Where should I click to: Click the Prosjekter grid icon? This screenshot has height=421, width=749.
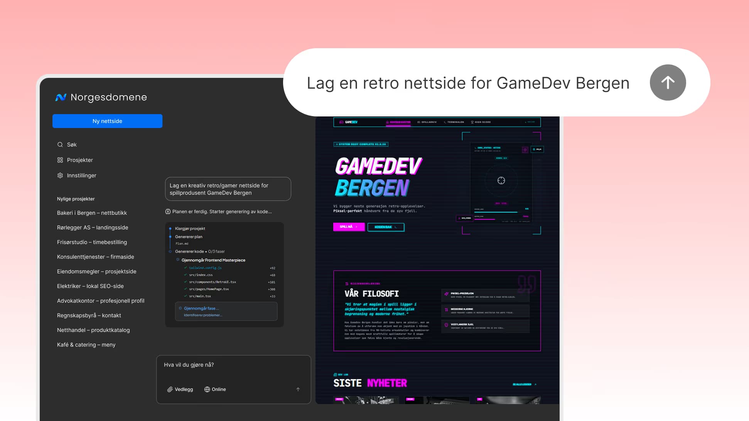(x=60, y=160)
